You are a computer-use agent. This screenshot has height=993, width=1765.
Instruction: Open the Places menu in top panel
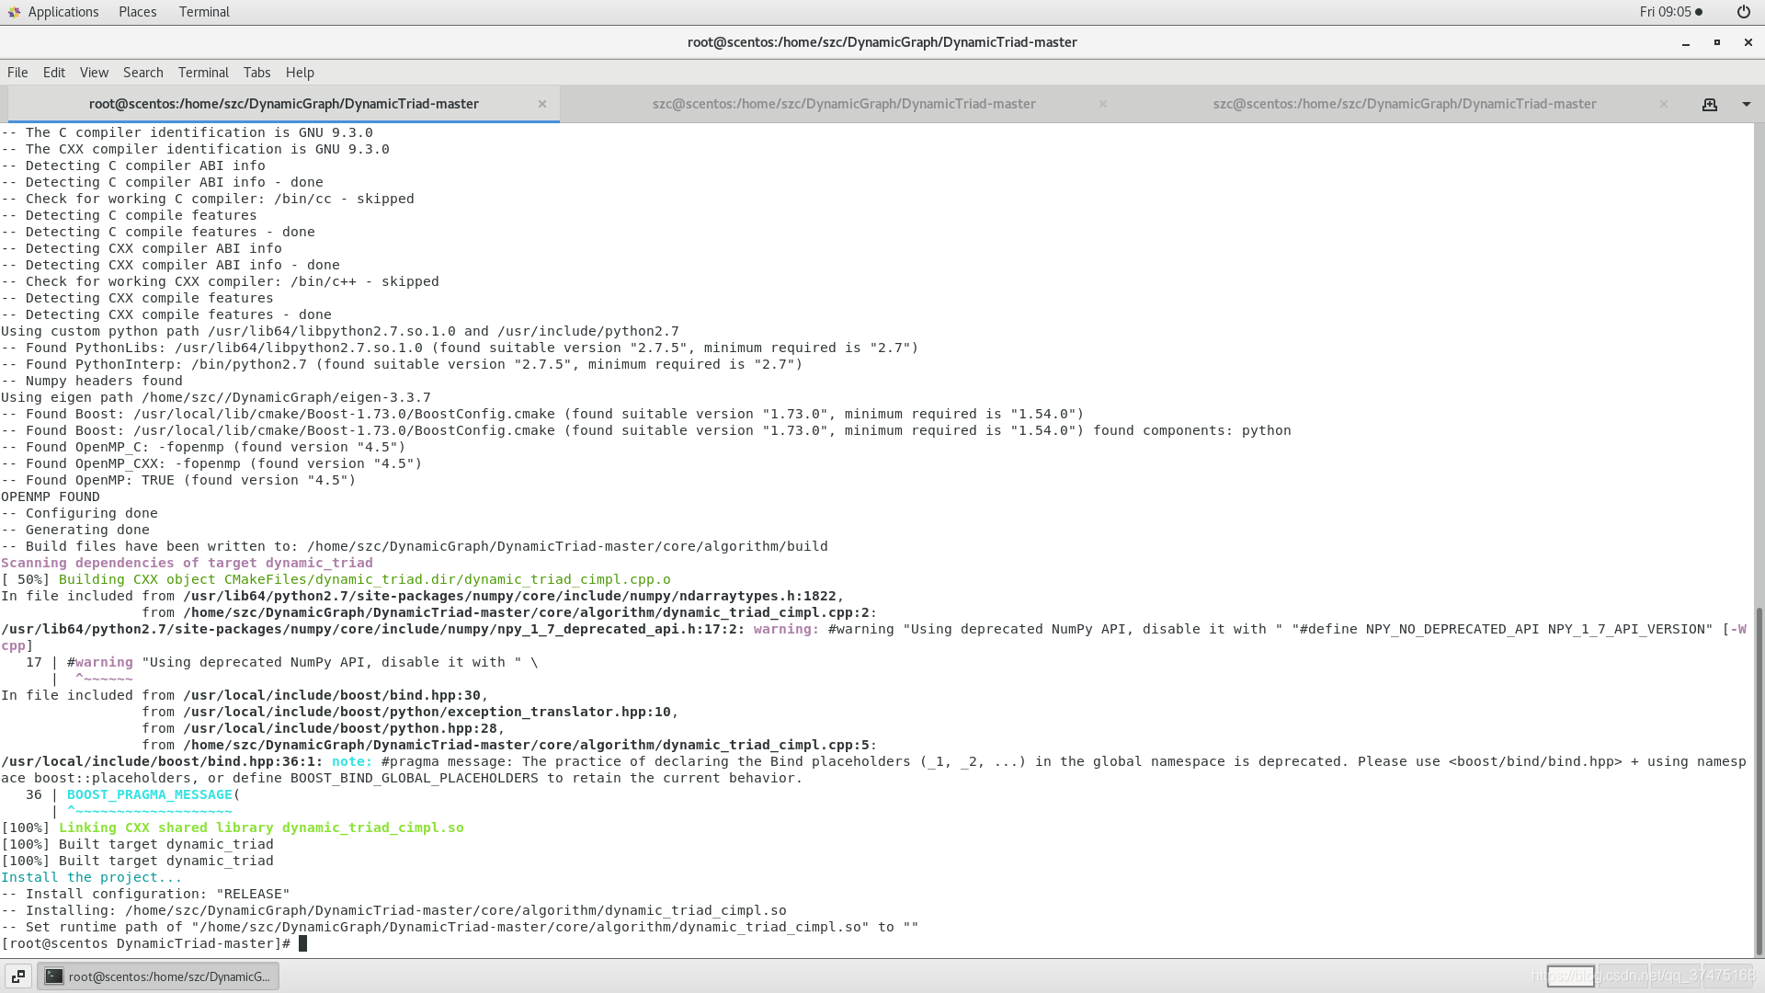pos(137,12)
